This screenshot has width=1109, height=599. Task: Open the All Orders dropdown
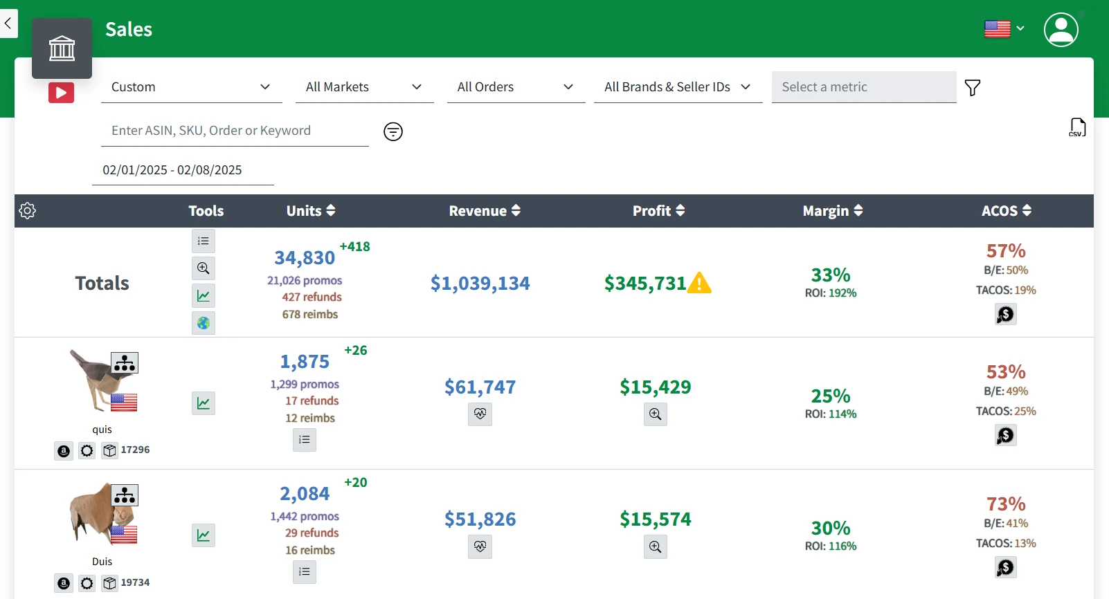point(516,87)
